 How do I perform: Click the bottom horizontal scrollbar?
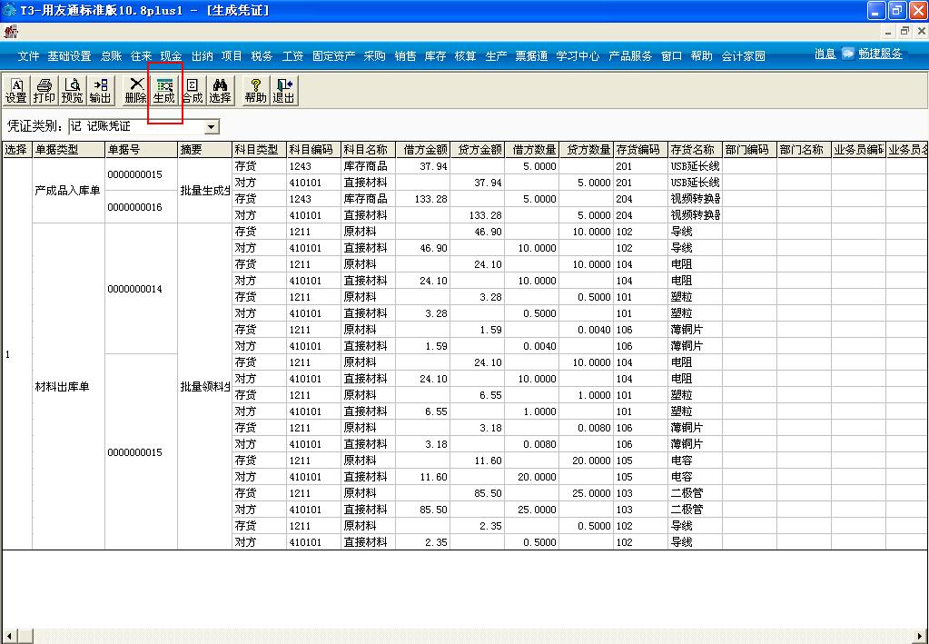point(454,636)
